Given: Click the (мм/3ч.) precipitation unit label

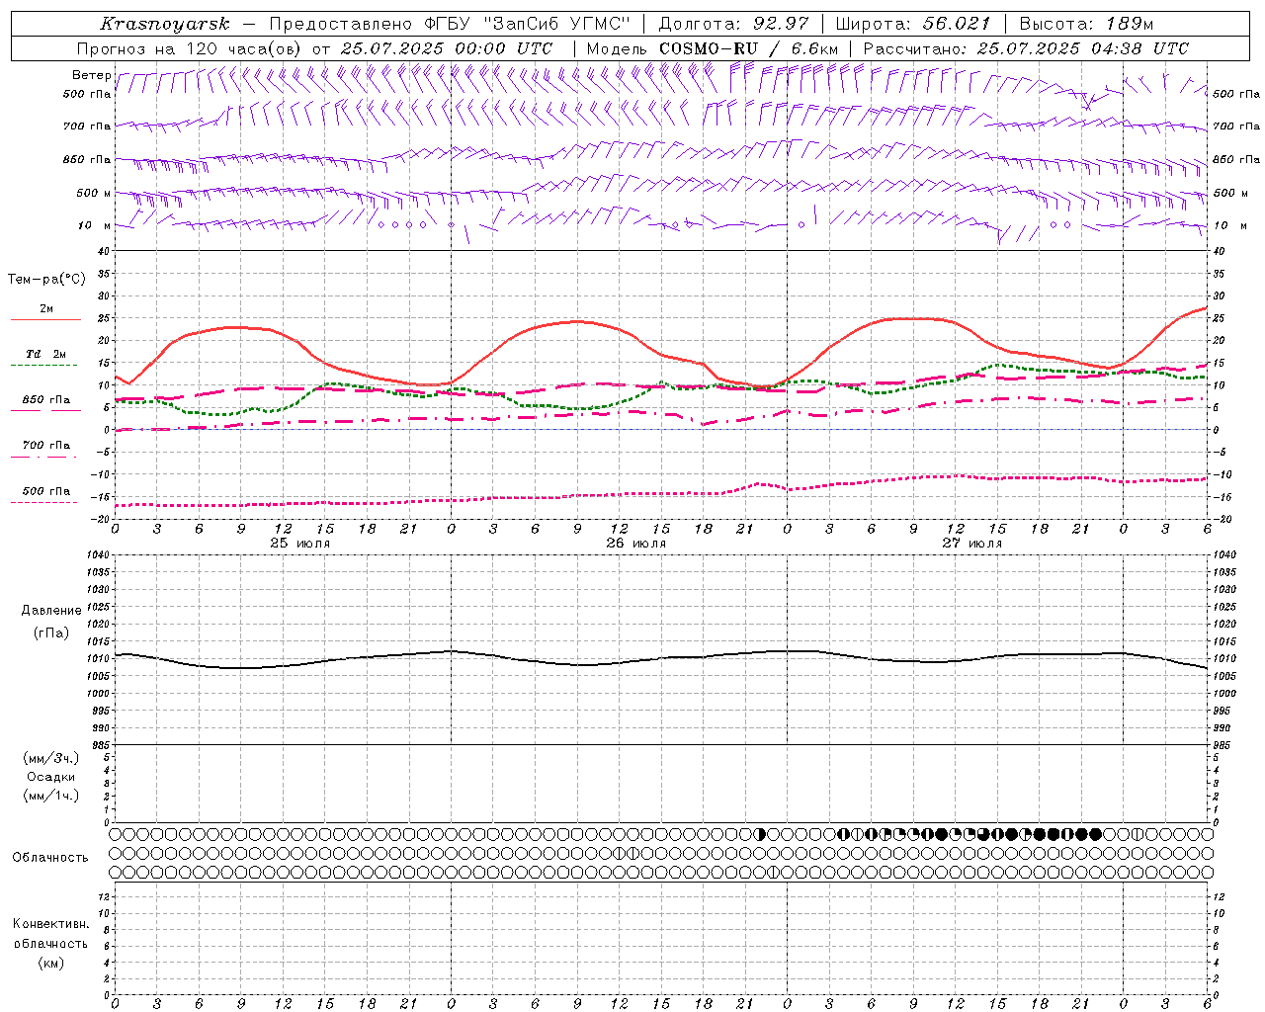Looking at the screenshot, I should point(51,758).
